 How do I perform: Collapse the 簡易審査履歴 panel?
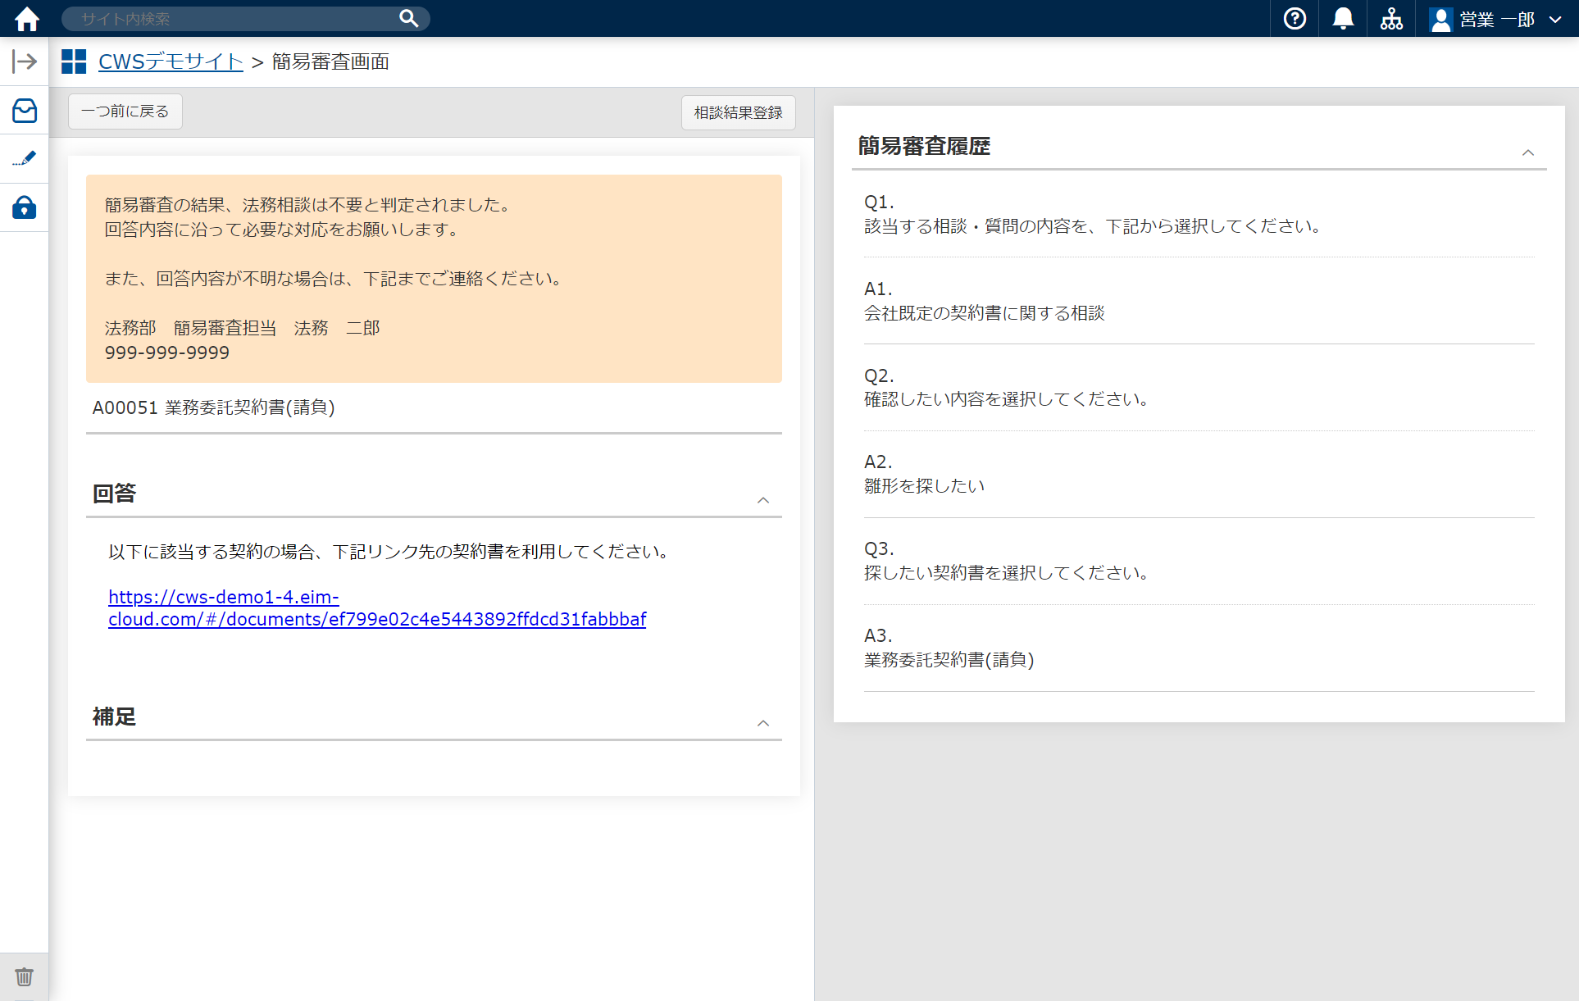(1527, 152)
